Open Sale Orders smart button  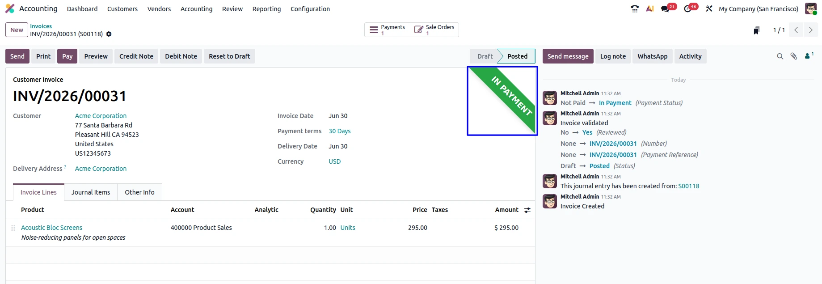point(435,30)
